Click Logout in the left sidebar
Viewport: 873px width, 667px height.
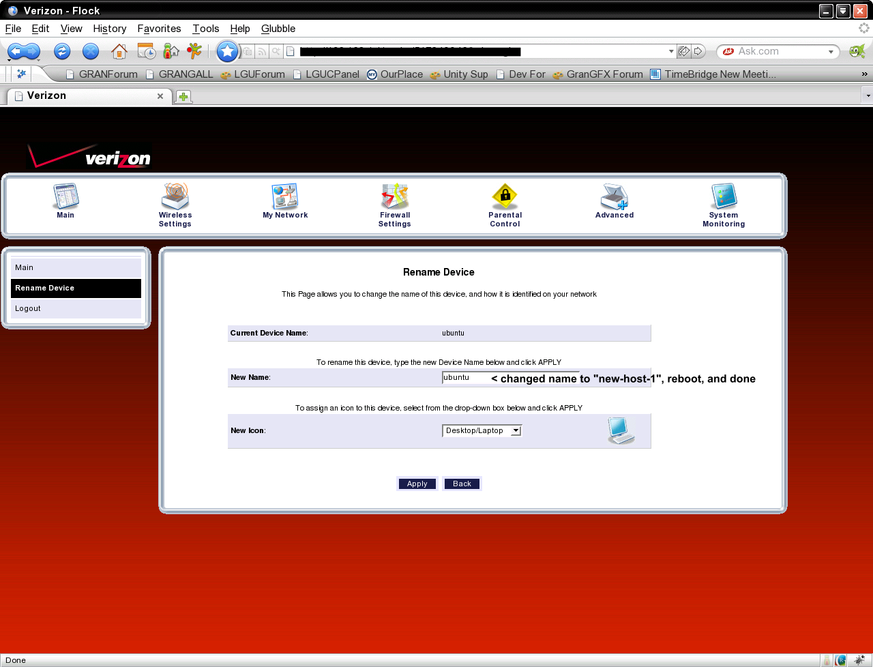click(28, 308)
